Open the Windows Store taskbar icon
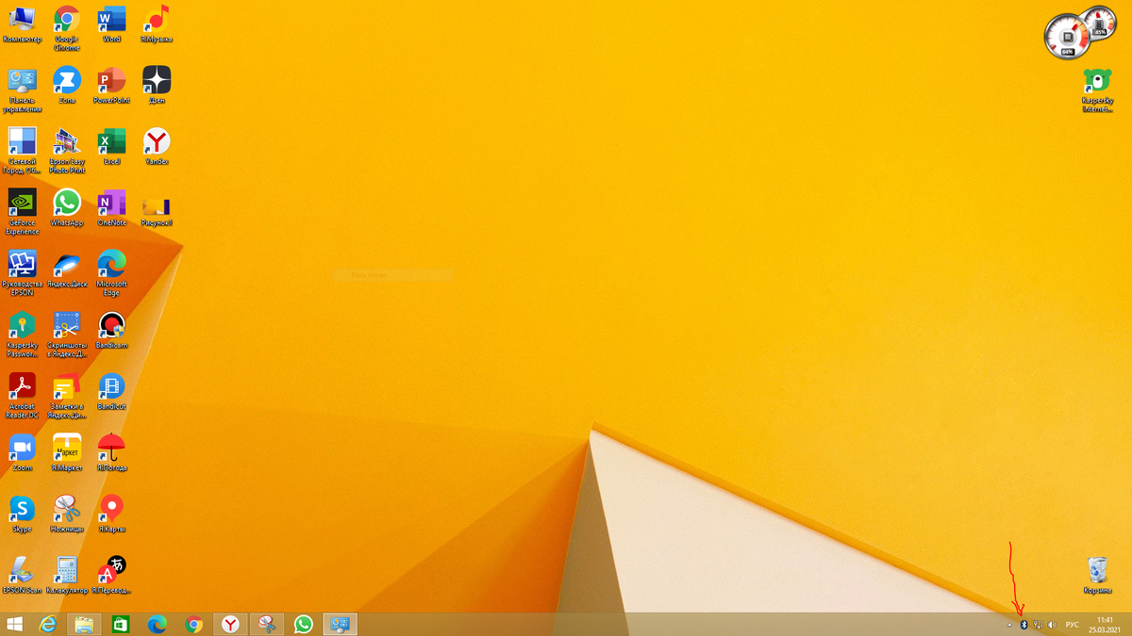The height and width of the screenshot is (636, 1132). pos(121,624)
